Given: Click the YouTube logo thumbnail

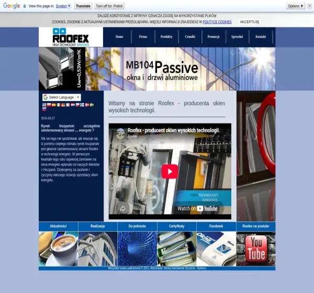Looking at the screenshot, I should point(256,249).
